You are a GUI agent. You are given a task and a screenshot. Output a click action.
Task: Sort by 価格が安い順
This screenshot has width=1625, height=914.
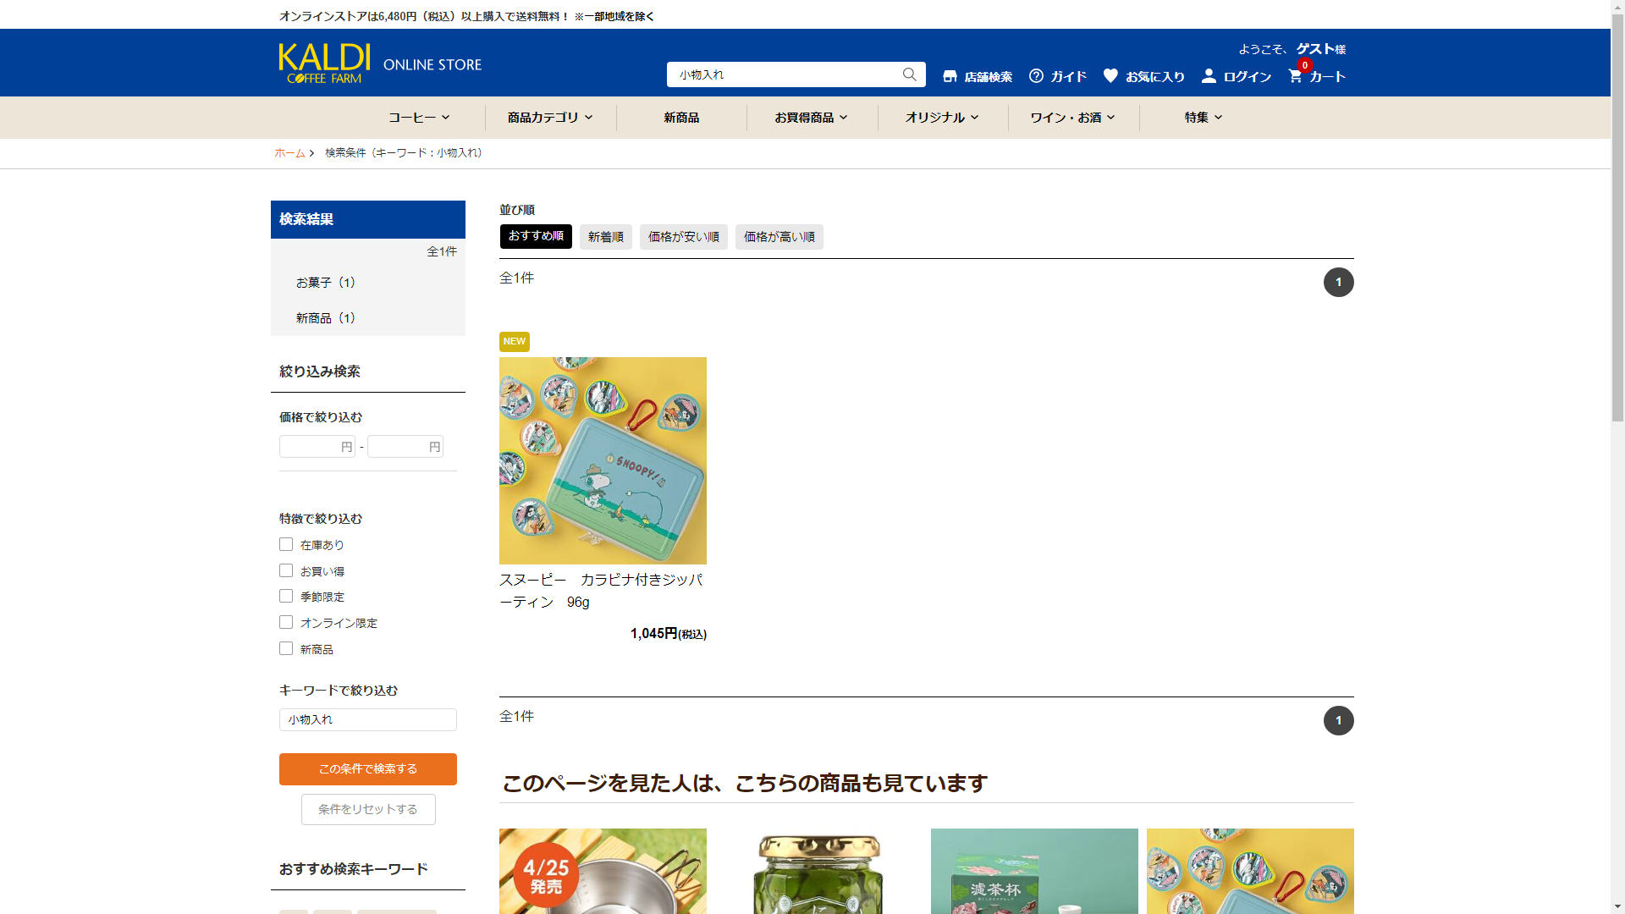683,237
